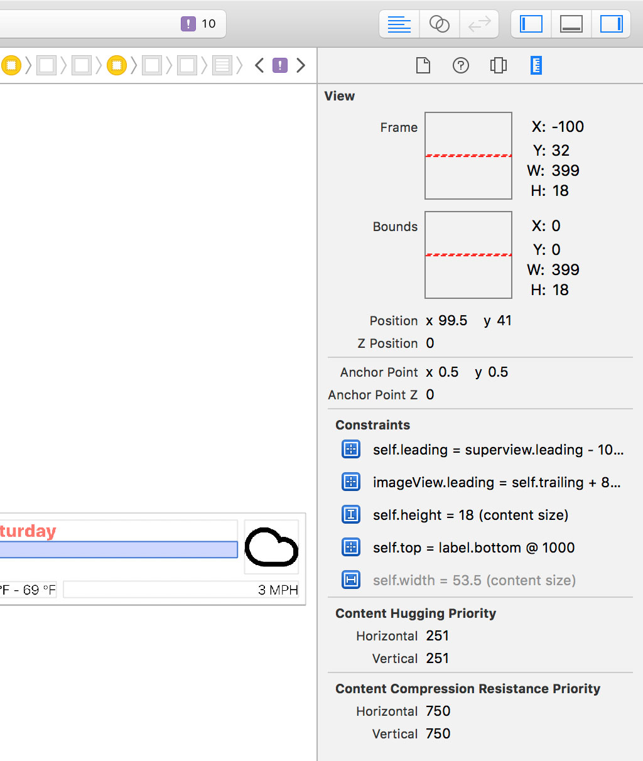Switch to the File inspector tab
The width and height of the screenshot is (643, 761).
click(423, 65)
